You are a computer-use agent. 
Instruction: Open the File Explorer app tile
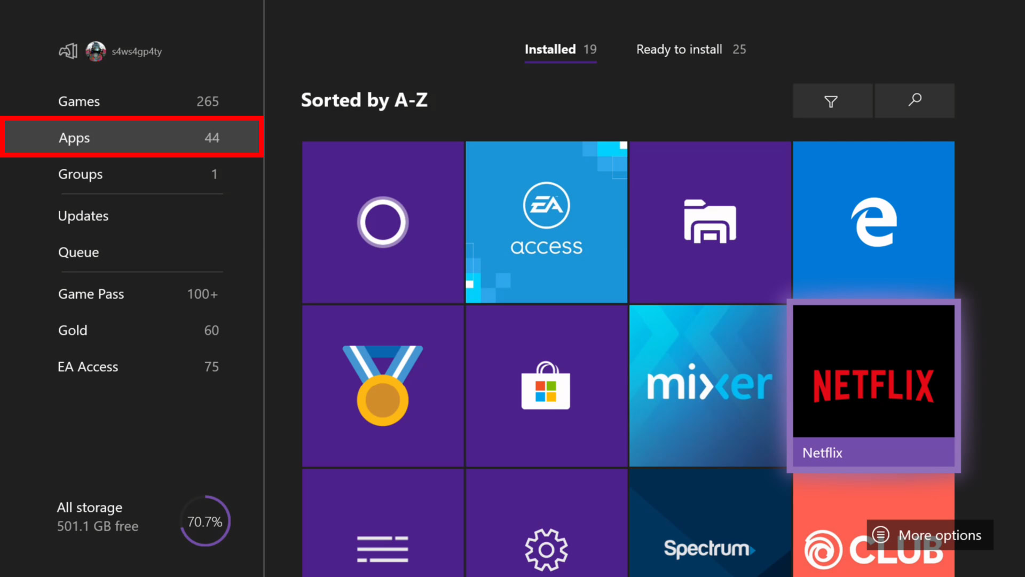click(709, 222)
